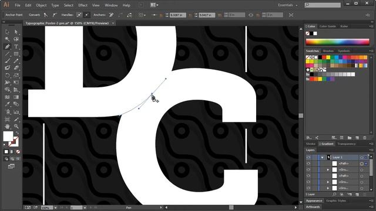This screenshot has height=211, width=376.
Task: Set paint mode to Gradient in toolbox
Action: (x=12, y=152)
